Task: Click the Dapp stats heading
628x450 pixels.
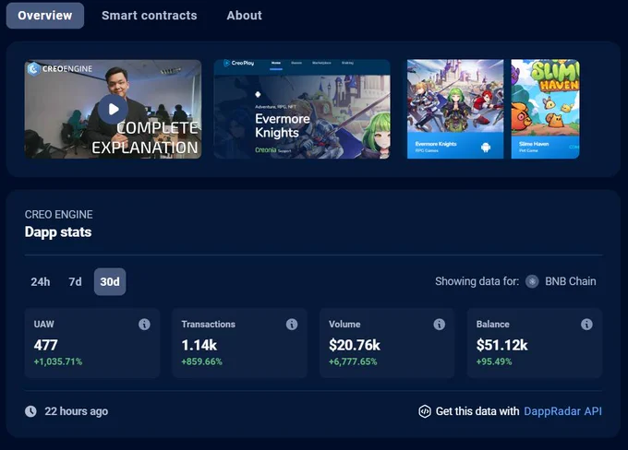Action: point(58,232)
